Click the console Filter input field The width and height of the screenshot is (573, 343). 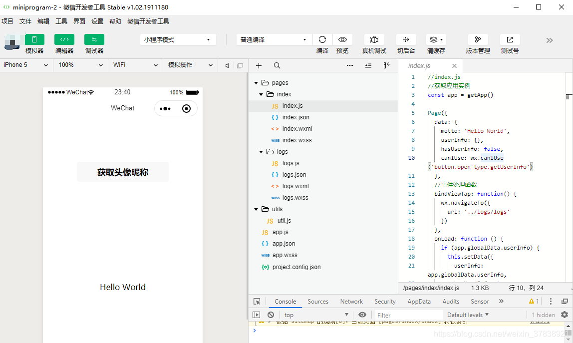[x=409, y=315]
